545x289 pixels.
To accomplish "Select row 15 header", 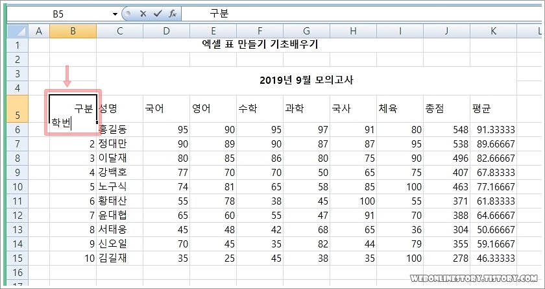I will tap(18, 258).
